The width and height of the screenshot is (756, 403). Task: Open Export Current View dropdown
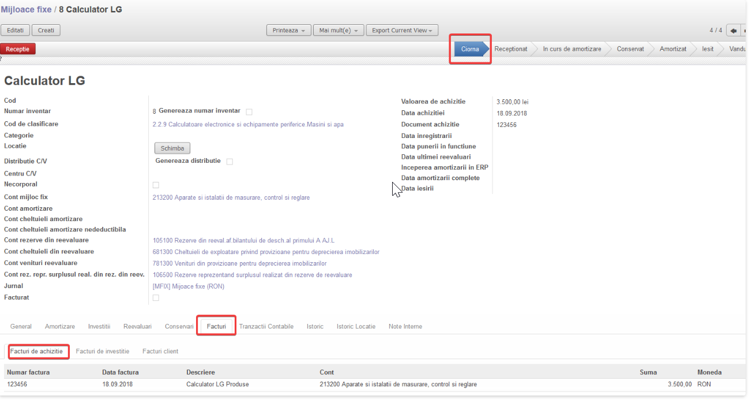click(x=402, y=31)
